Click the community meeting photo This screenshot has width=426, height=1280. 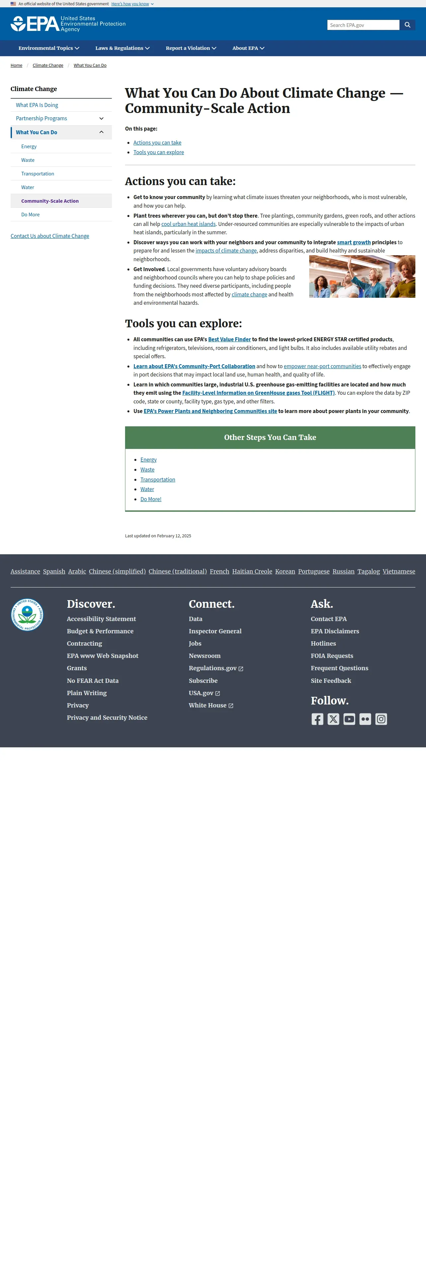[x=362, y=276]
